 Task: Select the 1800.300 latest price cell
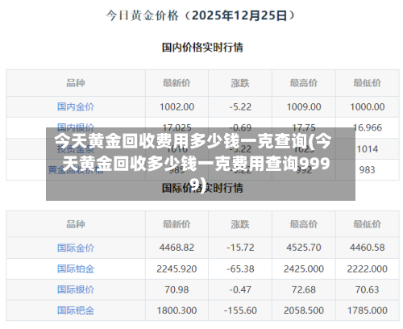[177, 310]
